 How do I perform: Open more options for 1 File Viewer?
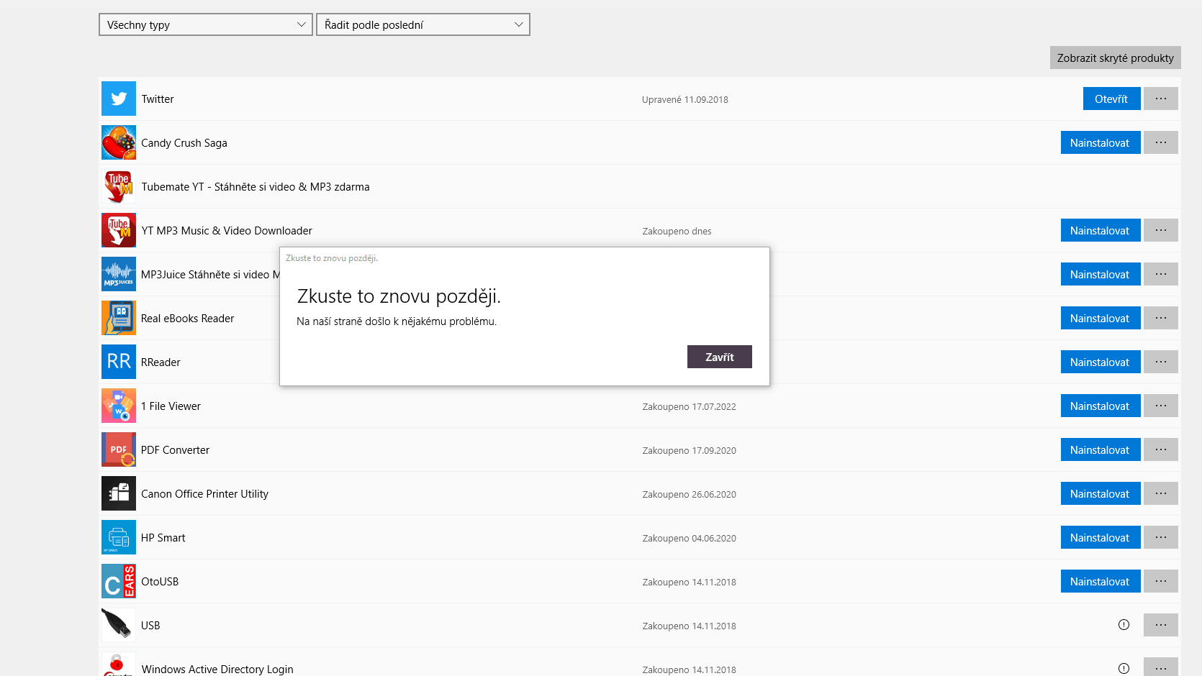[x=1161, y=406]
